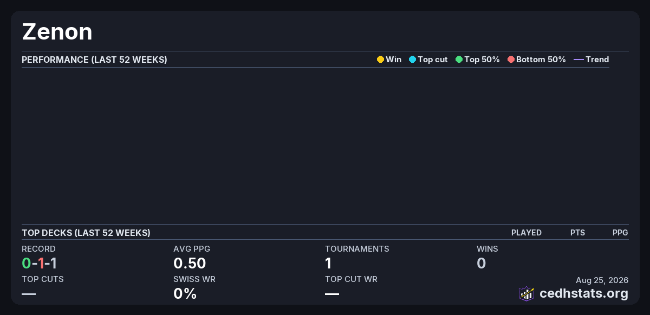
Task: Click the cedhstats shield logo icon
Action: (x=526, y=293)
